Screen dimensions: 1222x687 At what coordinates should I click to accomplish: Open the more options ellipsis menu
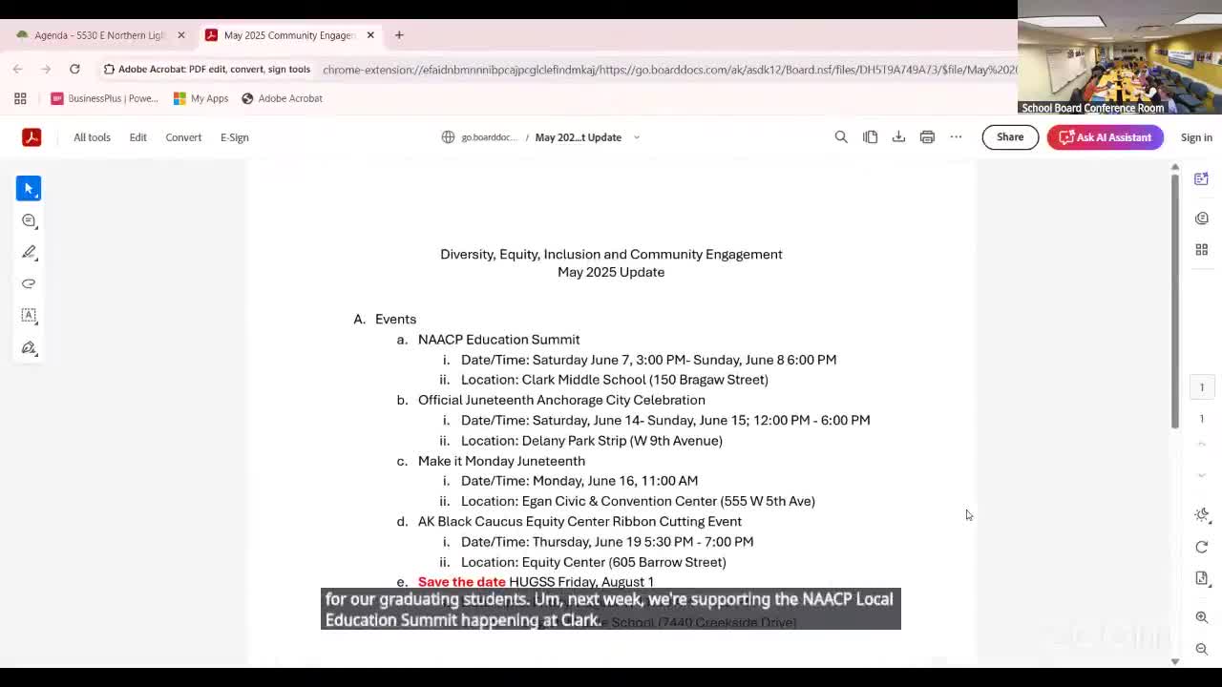coord(956,137)
